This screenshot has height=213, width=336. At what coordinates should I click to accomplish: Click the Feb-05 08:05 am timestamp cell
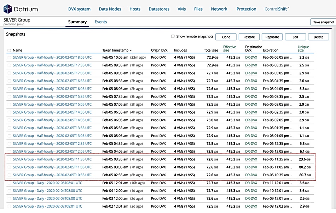(x=122, y=89)
